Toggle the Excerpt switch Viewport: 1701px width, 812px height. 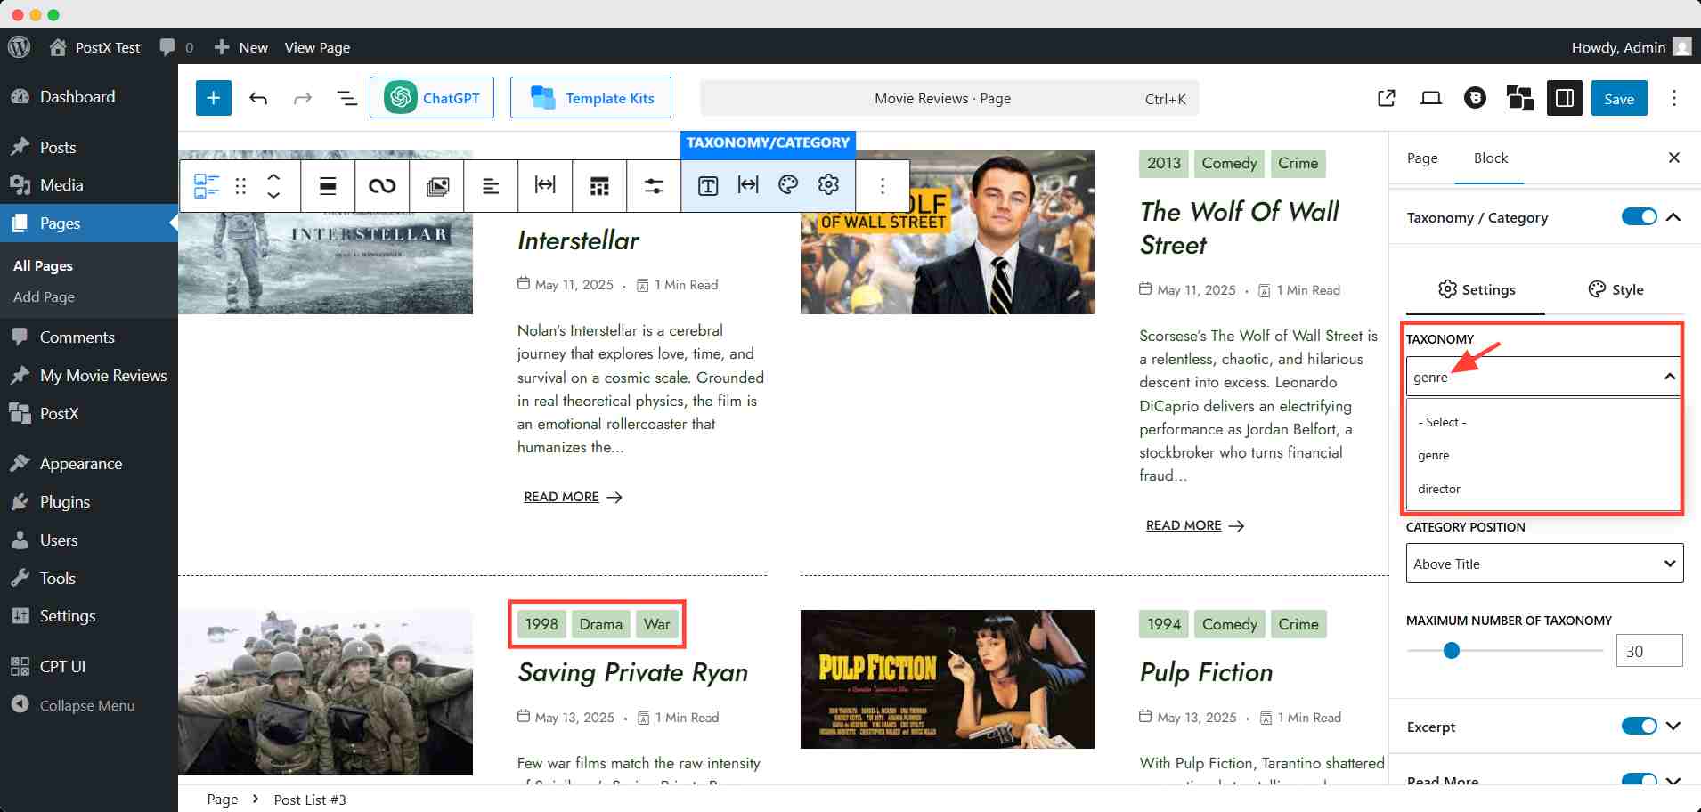click(x=1639, y=726)
